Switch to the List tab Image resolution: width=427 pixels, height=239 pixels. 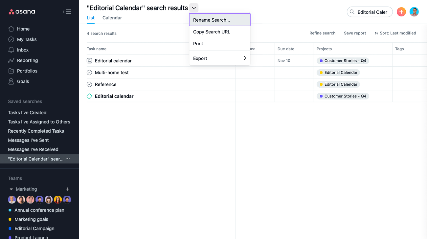(91, 18)
